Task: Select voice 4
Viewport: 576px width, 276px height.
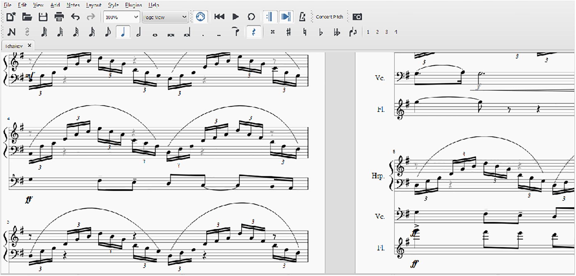Action: point(396,32)
